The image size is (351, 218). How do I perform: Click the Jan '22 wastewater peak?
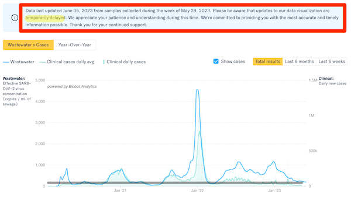pos(197,90)
